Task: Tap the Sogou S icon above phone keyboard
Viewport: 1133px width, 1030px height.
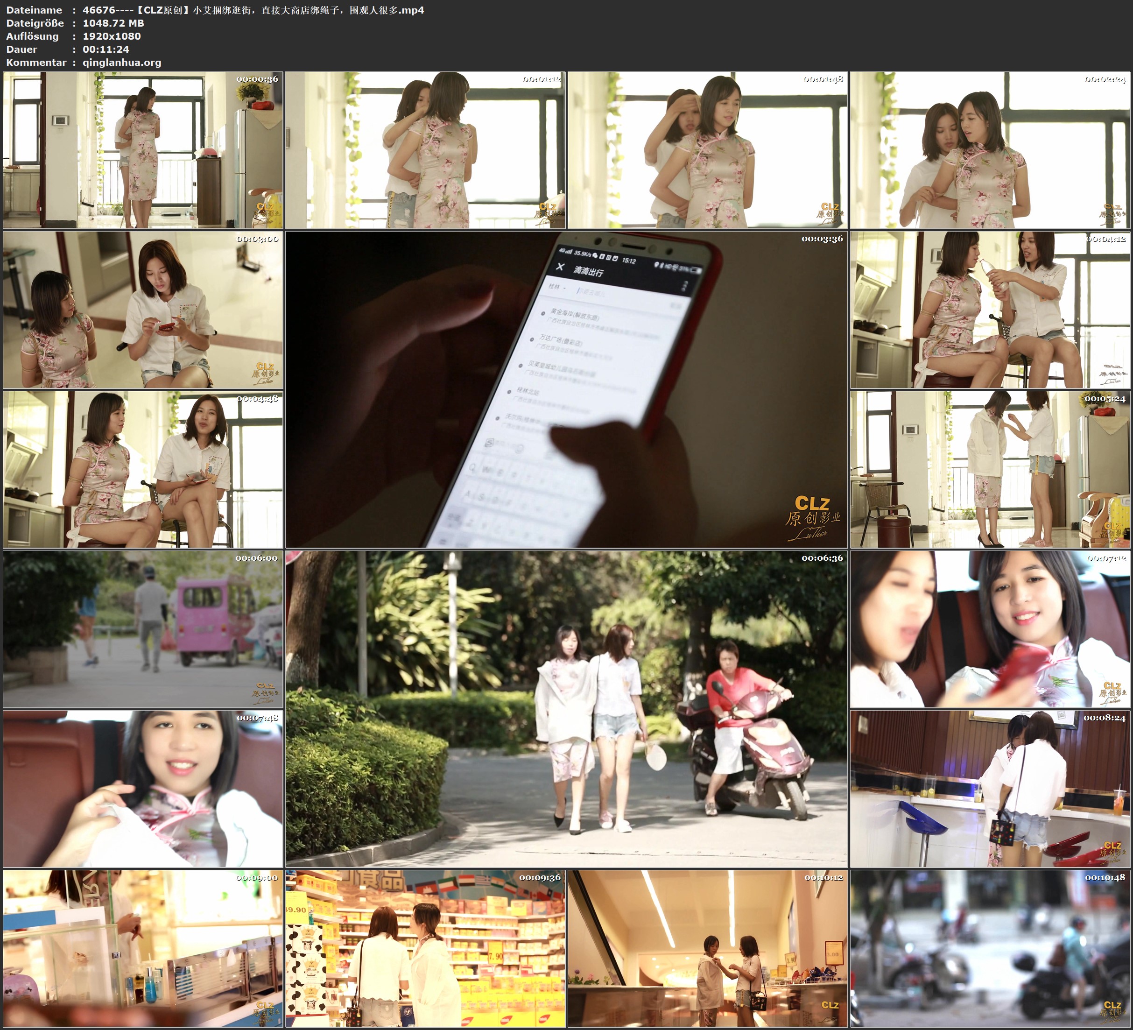Action: pyautogui.click(x=490, y=443)
